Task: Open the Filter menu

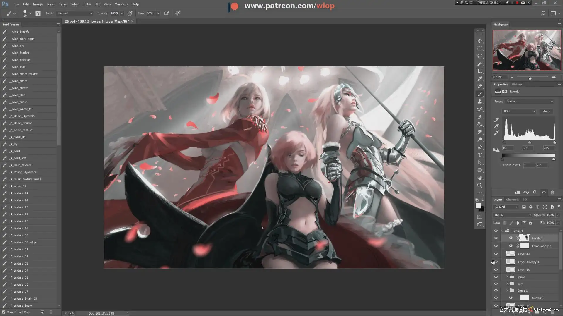Action: point(87,4)
